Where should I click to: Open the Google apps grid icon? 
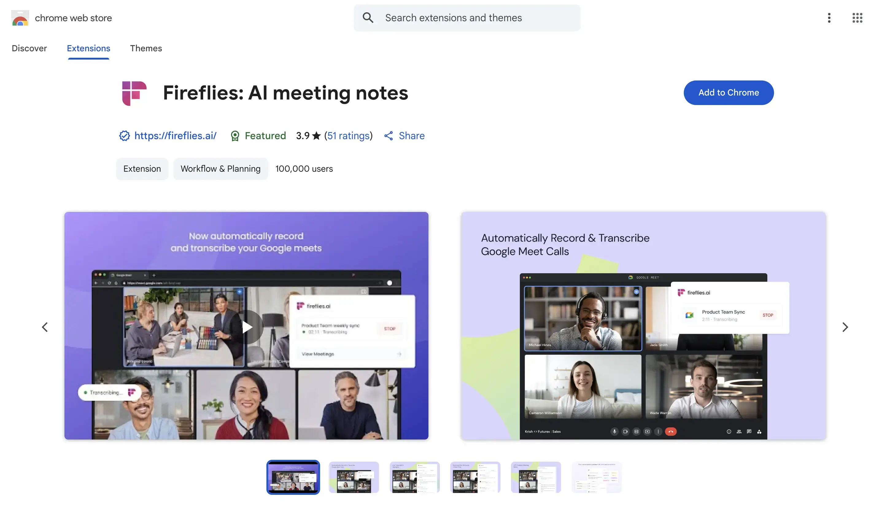(857, 18)
